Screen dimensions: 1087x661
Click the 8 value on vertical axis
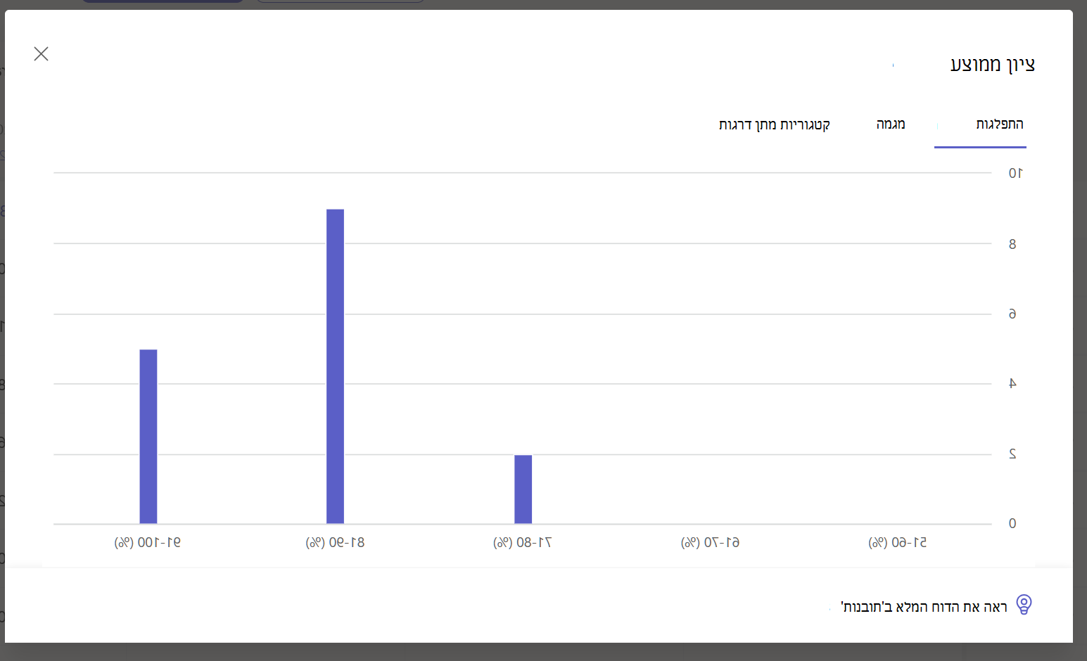pyautogui.click(x=1012, y=244)
